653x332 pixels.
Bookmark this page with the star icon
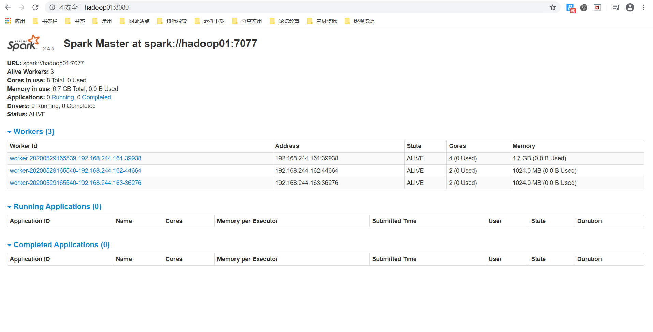[x=553, y=7]
